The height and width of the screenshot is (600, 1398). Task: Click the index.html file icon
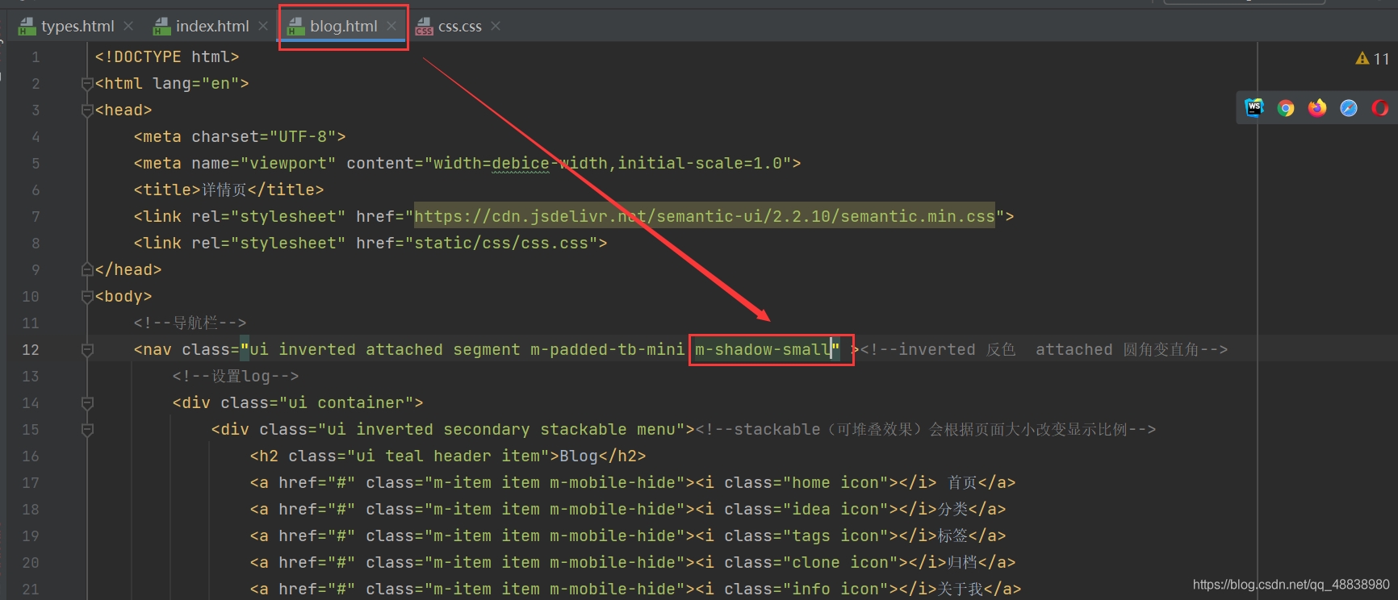[161, 27]
